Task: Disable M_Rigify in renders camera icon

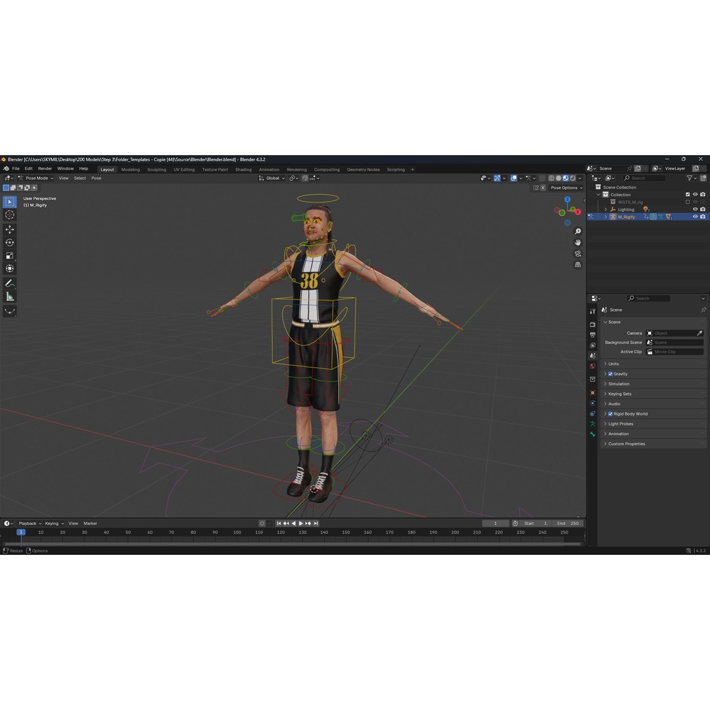Action: pyautogui.click(x=703, y=217)
